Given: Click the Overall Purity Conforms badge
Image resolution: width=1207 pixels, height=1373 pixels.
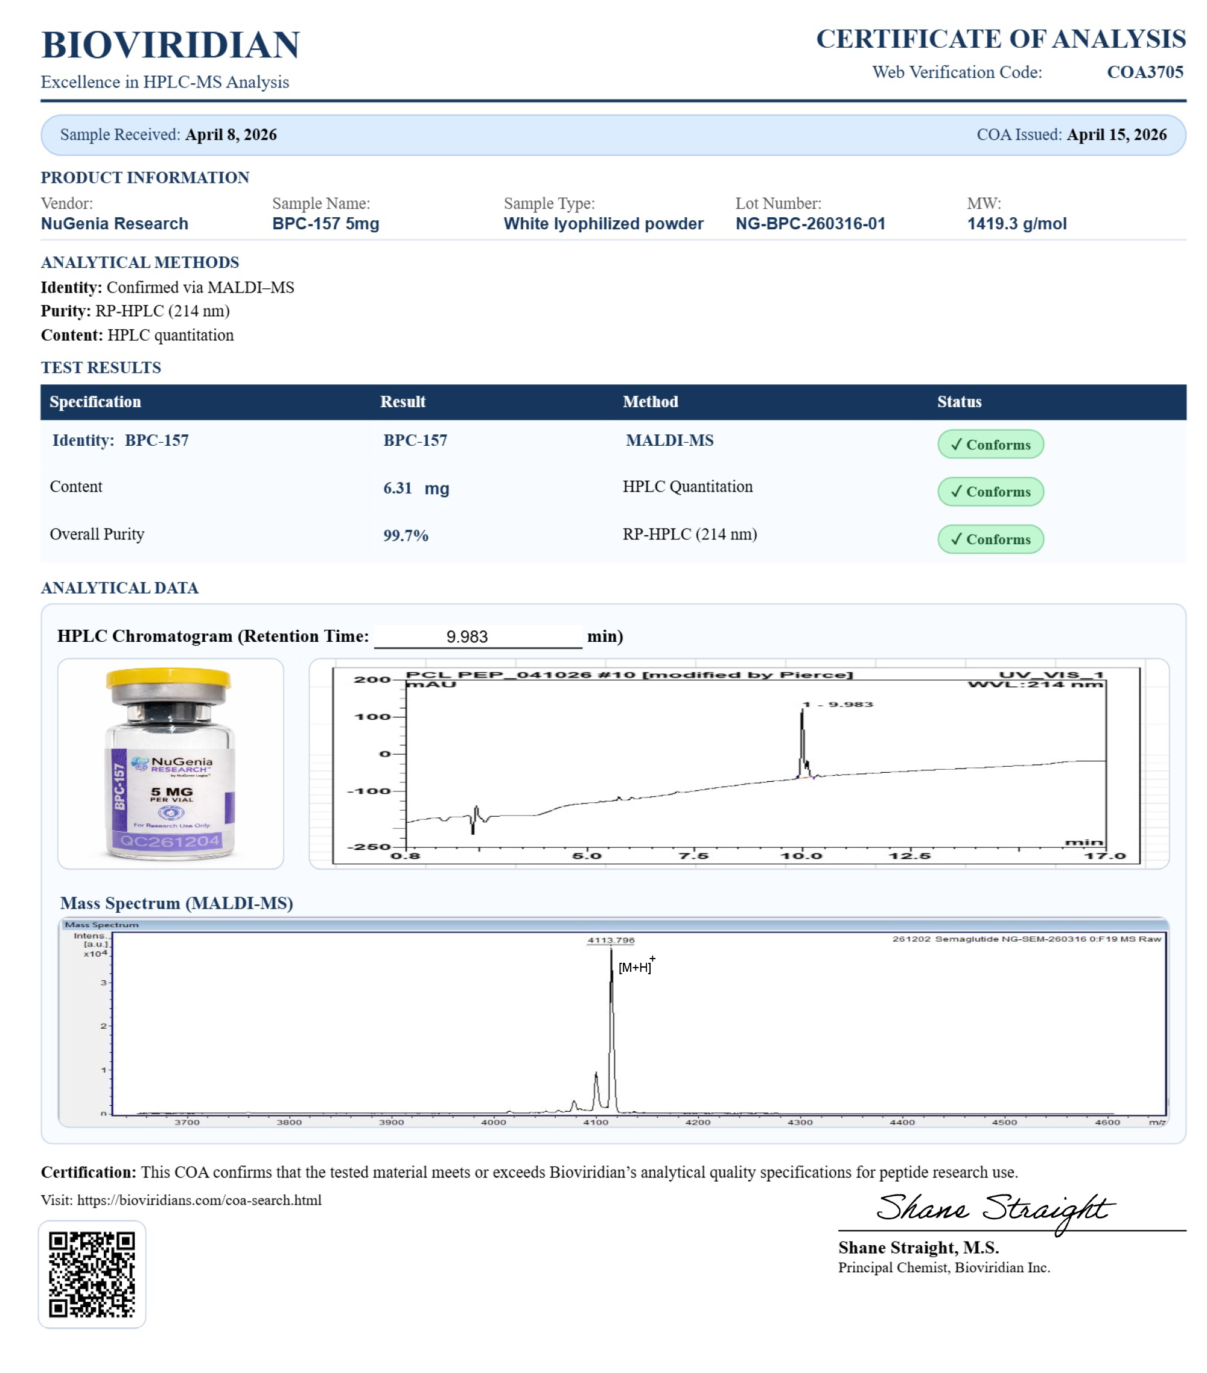Looking at the screenshot, I should (990, 539).
